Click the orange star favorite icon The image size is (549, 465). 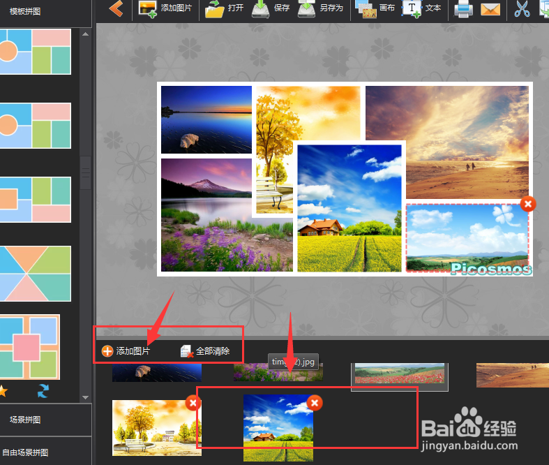point(3,391)
